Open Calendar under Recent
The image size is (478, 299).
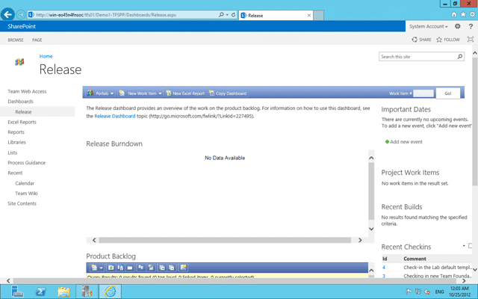[25, 183]
